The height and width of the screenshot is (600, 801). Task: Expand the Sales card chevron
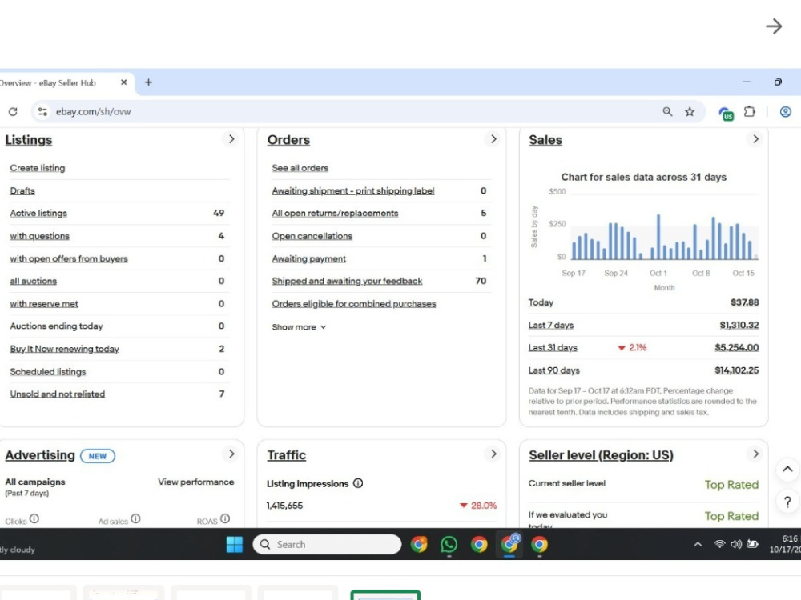click(x=755, y=138)
